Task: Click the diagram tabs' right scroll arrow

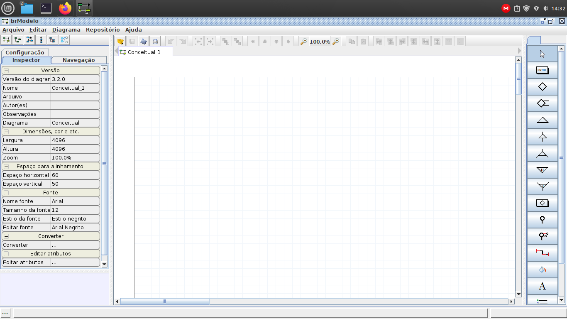Action: coord(519,50)
